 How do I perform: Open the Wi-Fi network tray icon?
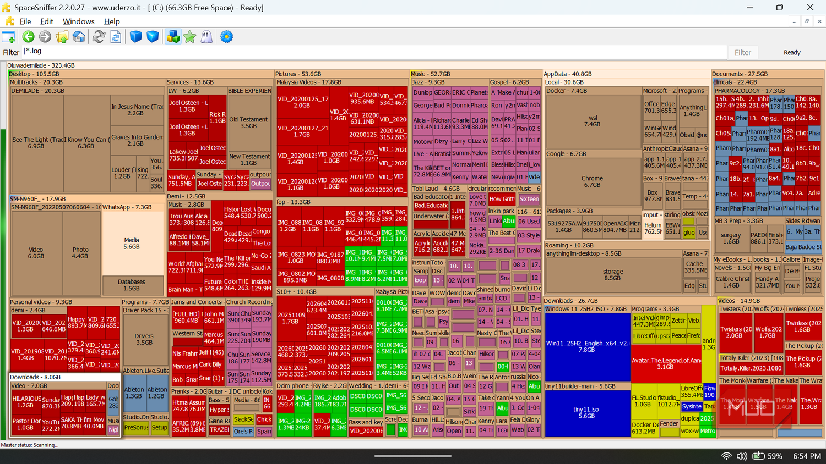pyautogui.click(x=726, y=456)
